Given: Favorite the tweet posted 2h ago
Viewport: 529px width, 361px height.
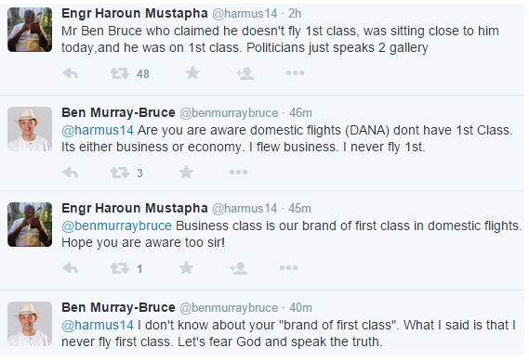Looking at the screenshot, I should point(192,72).
